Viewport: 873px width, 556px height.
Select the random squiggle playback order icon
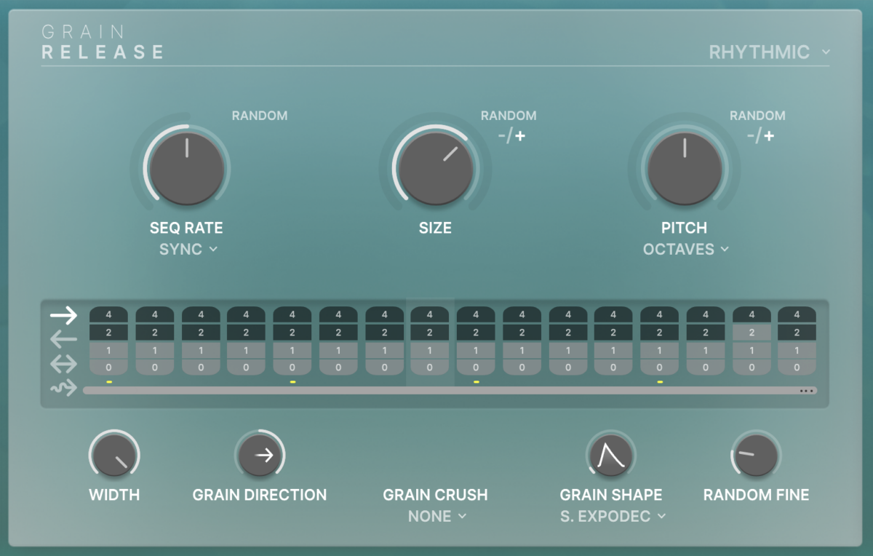63,388
